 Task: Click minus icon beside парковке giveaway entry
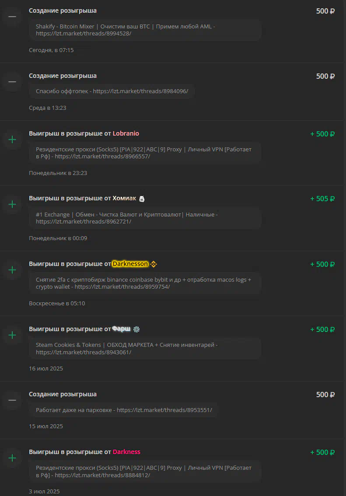(x=12, y=400)
